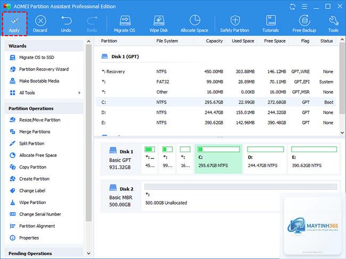The width and height of the screenshot is (346, 259).
Task: Select D: 244.47GB block in disk map
Action: [x=265, y=159]
